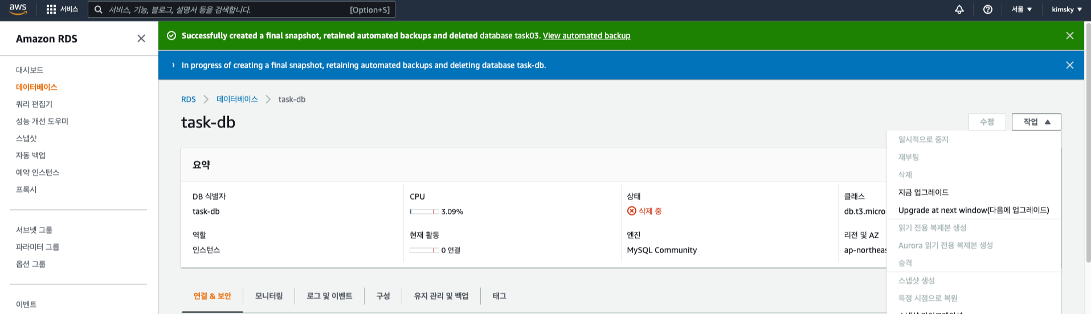Viewport: 1091px width, 314px height.
Task: Open the View automated backup link
Action: [586, 35]
